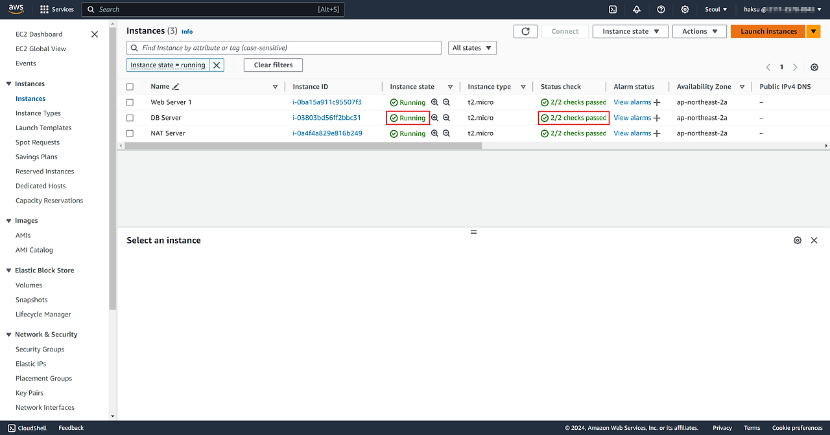Go to Security Groups in sidebar
The image size is (830, 435).
(x=40, y=349)
